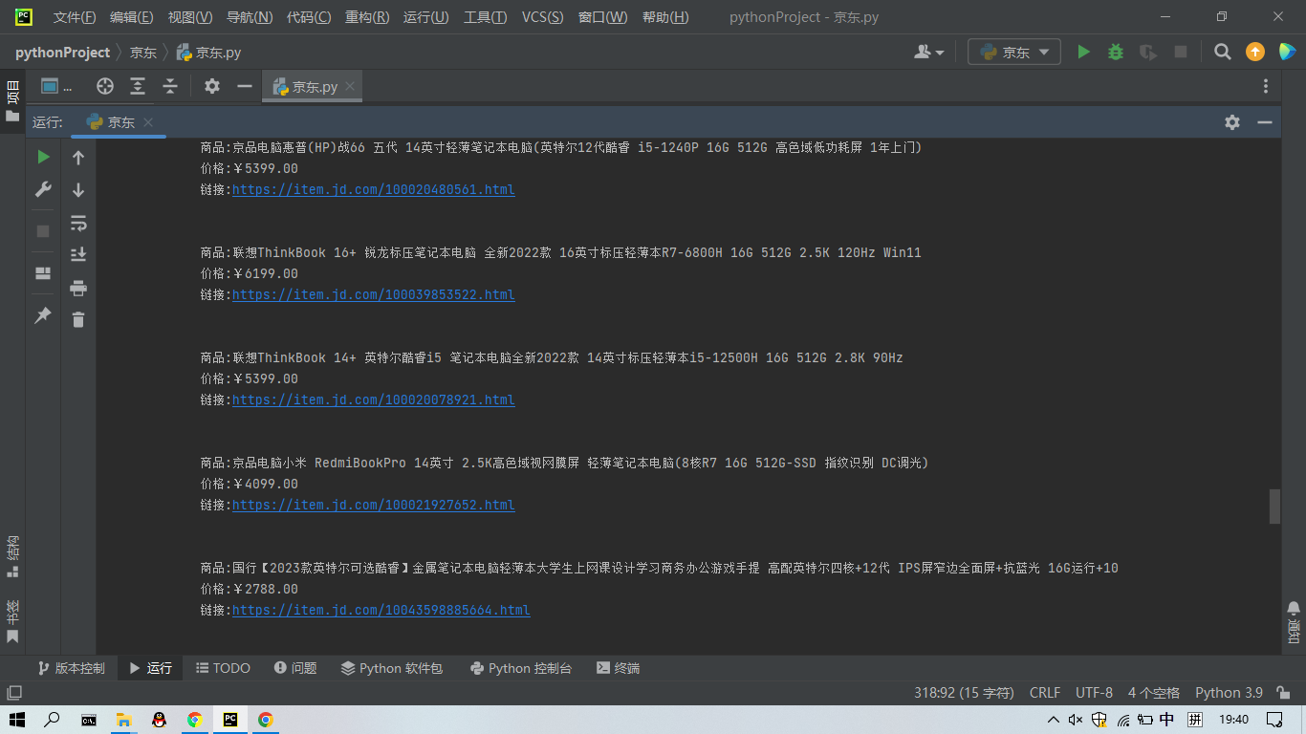
Task: Open link item.jd.com/100020480561.html
Action: (374, 189)
